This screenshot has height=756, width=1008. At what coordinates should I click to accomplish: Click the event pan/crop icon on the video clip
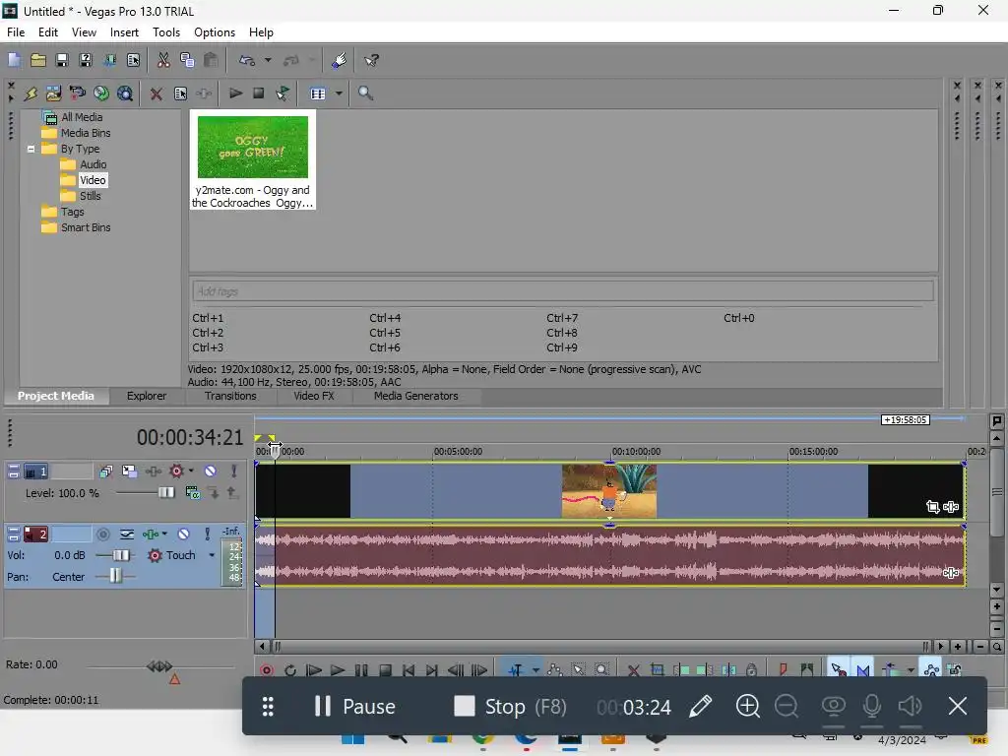pos(933,507)
